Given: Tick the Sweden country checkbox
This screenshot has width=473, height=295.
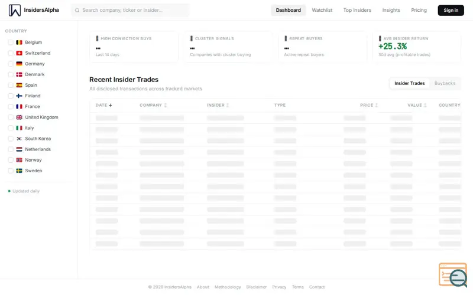Looking at the screenshot, I should point(11,171).
